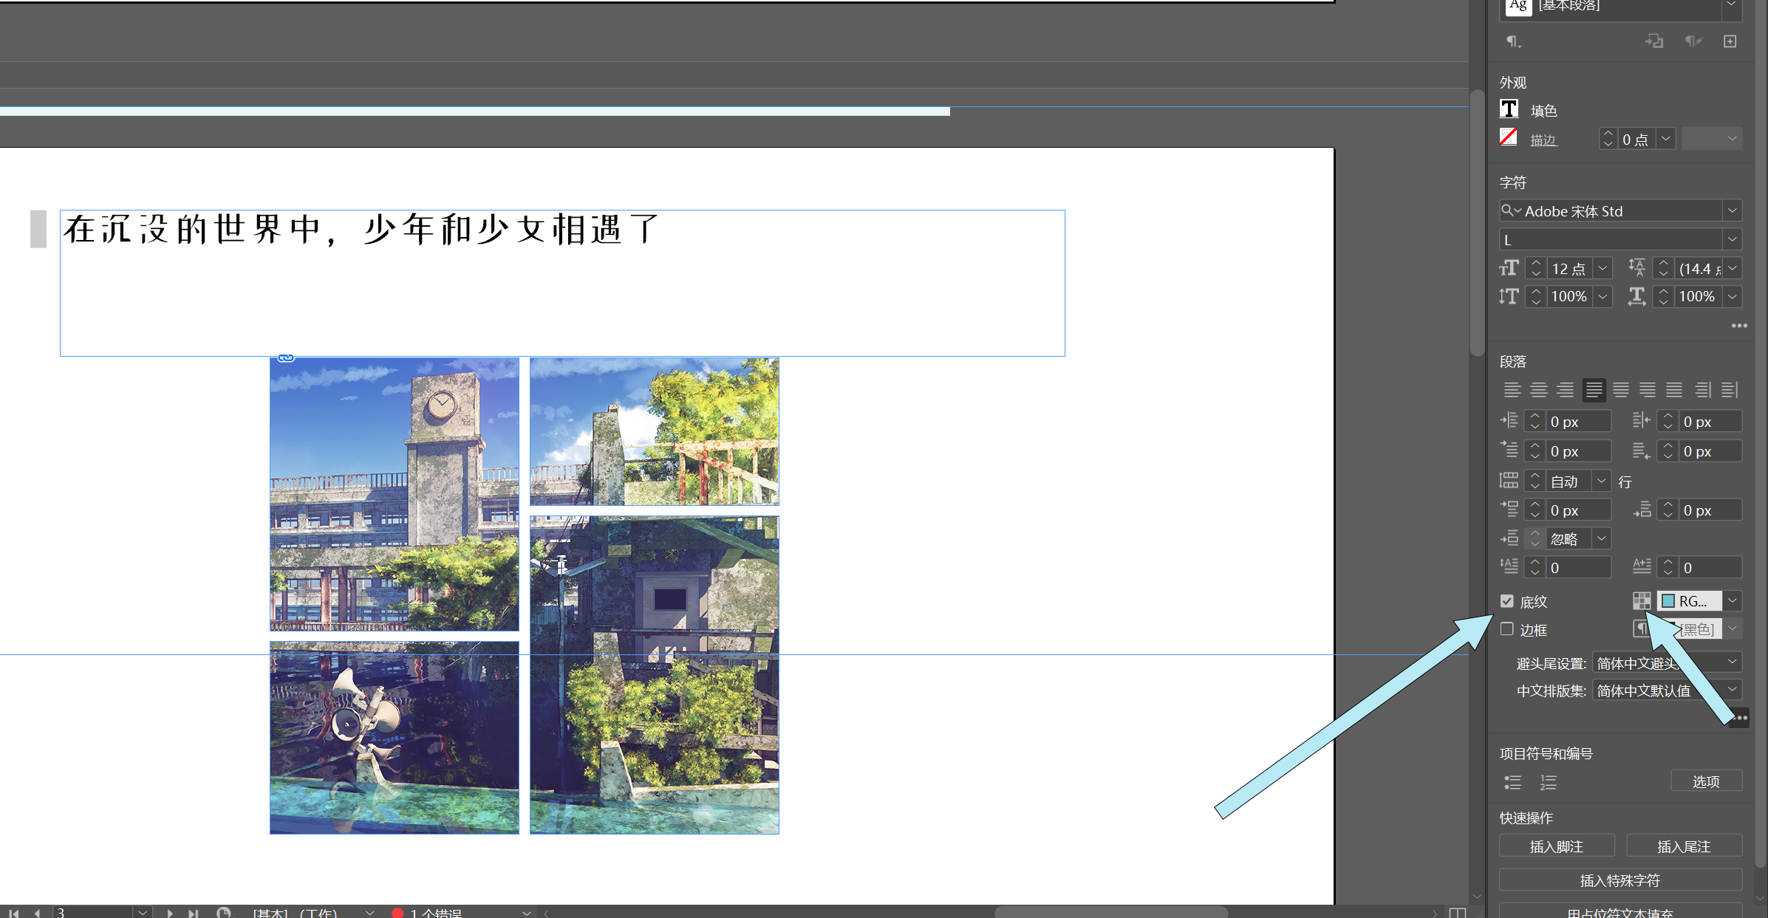The height and width of the screenshot is (918, 1768).
Task: Click the 插入脚注 button
Action: 1556,846
